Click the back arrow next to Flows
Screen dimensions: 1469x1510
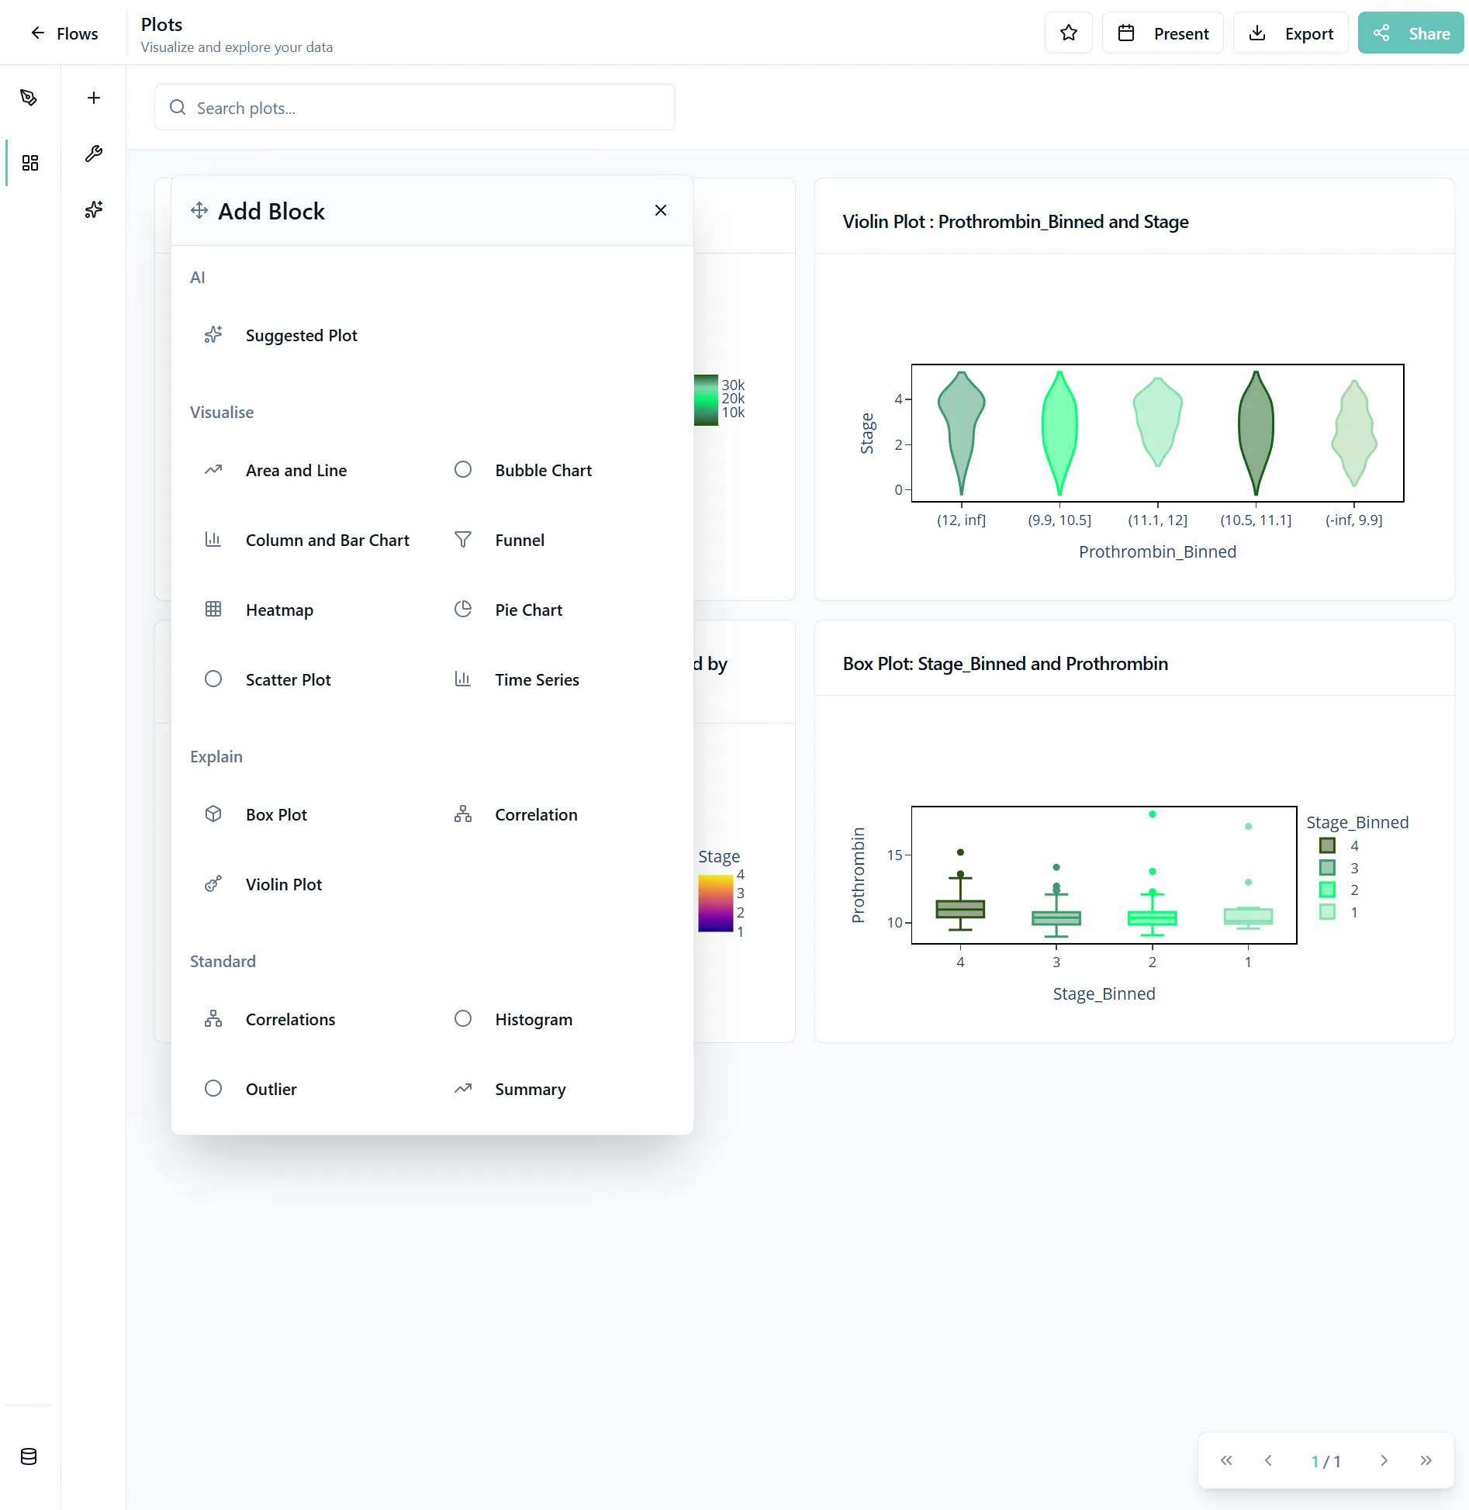point(37,33)
